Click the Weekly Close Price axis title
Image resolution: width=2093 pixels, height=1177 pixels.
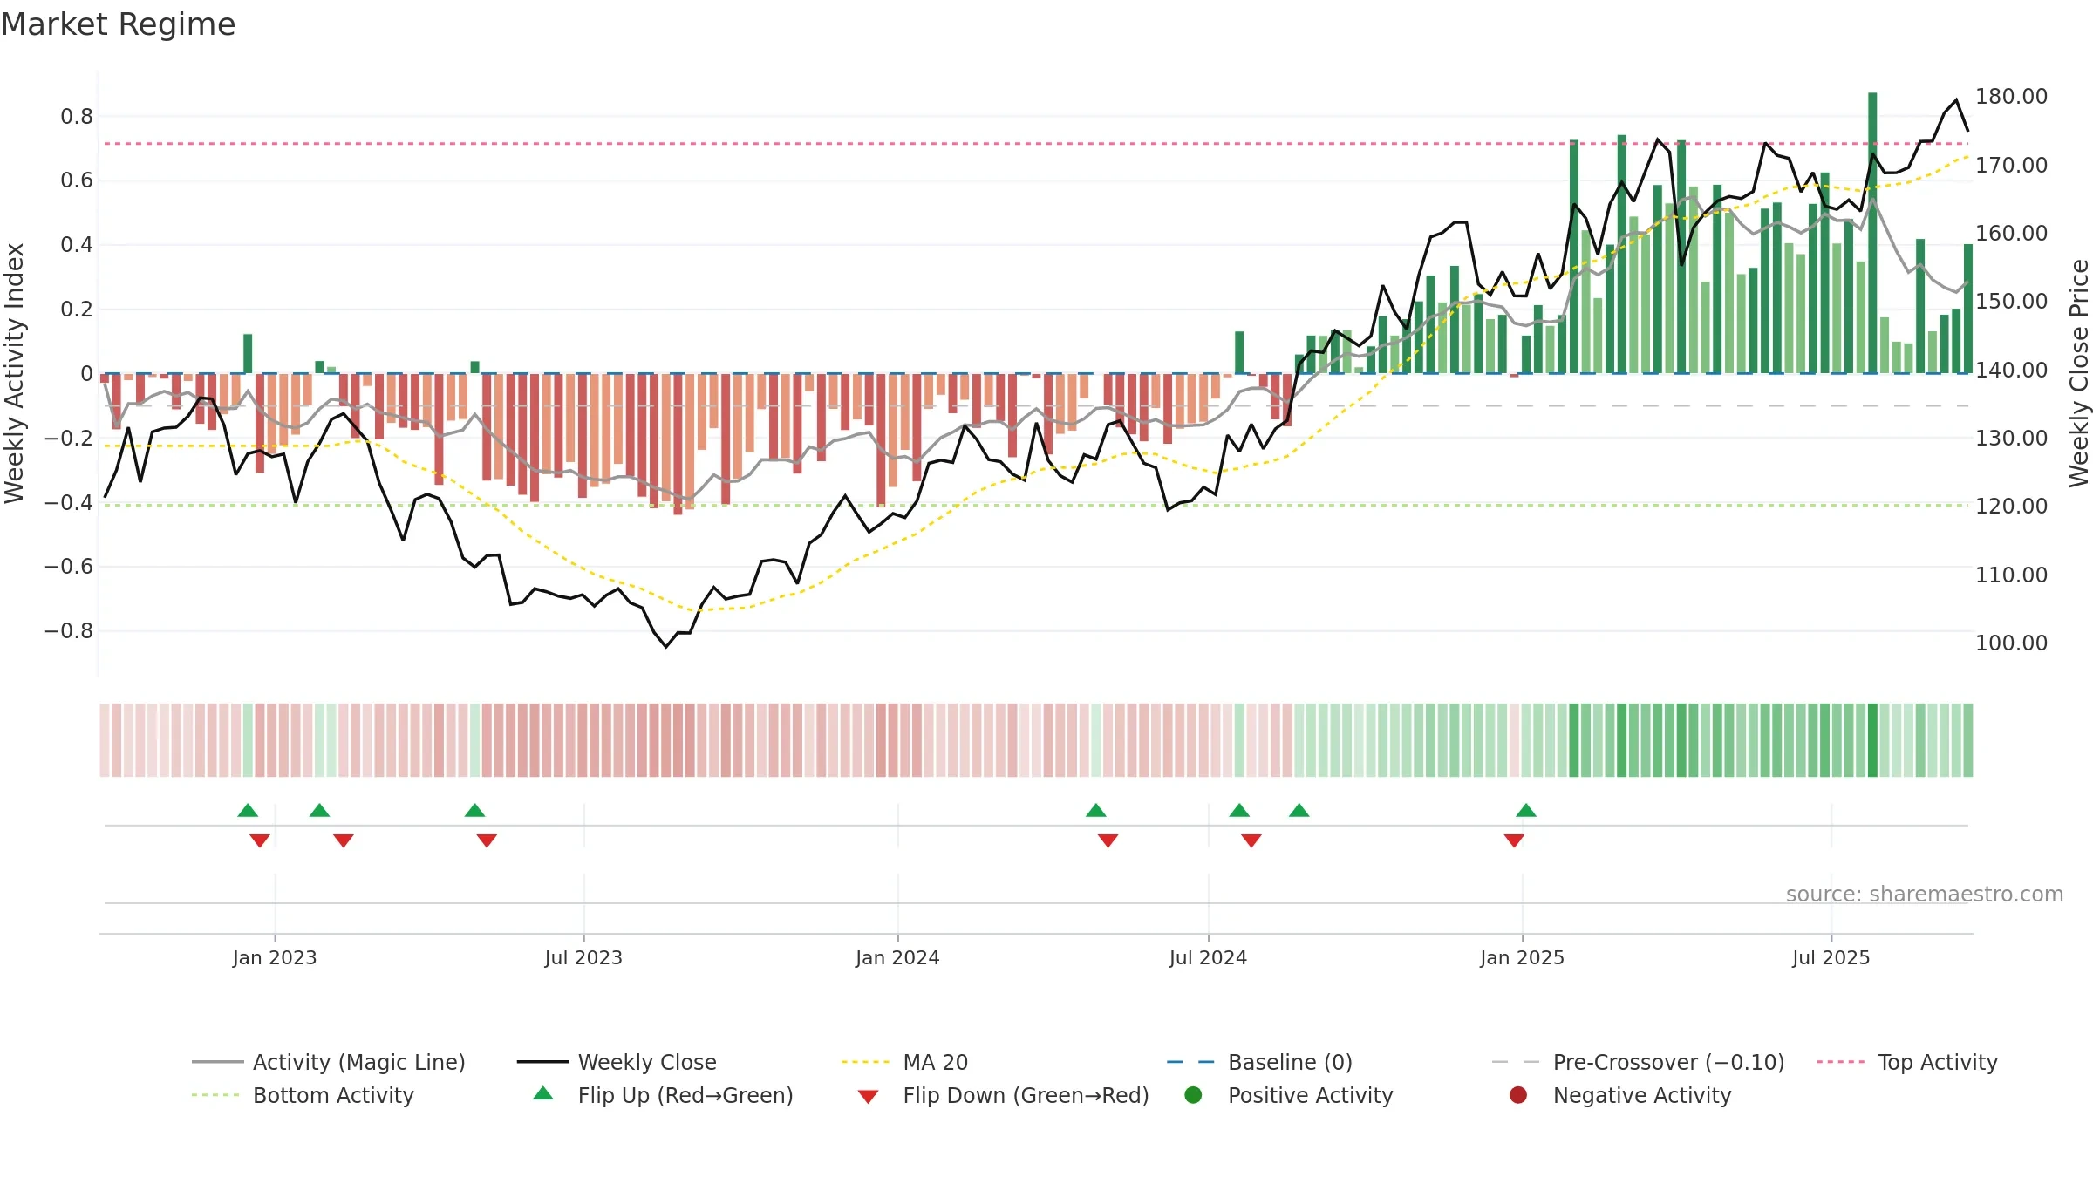(x=2079, y=373)
